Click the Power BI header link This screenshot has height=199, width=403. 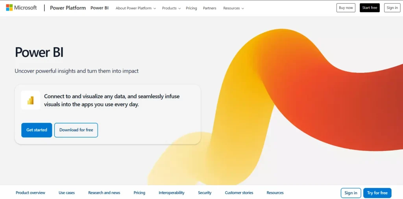coord(100,8)
